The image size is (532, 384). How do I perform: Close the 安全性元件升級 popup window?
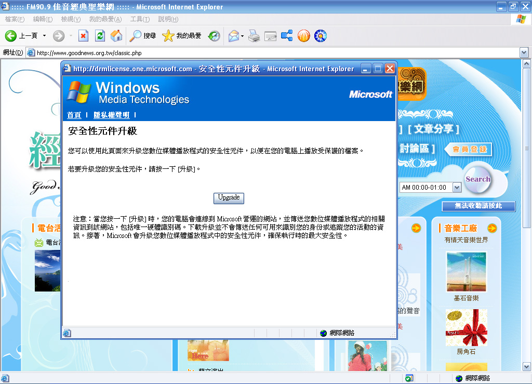tap(390, 69)
